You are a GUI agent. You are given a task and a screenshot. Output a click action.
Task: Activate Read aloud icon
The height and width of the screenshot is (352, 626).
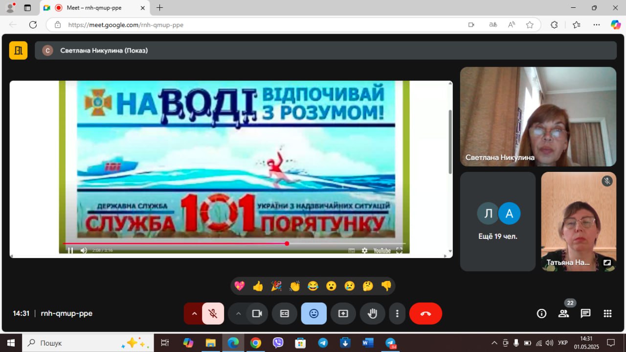click(512, 25)
